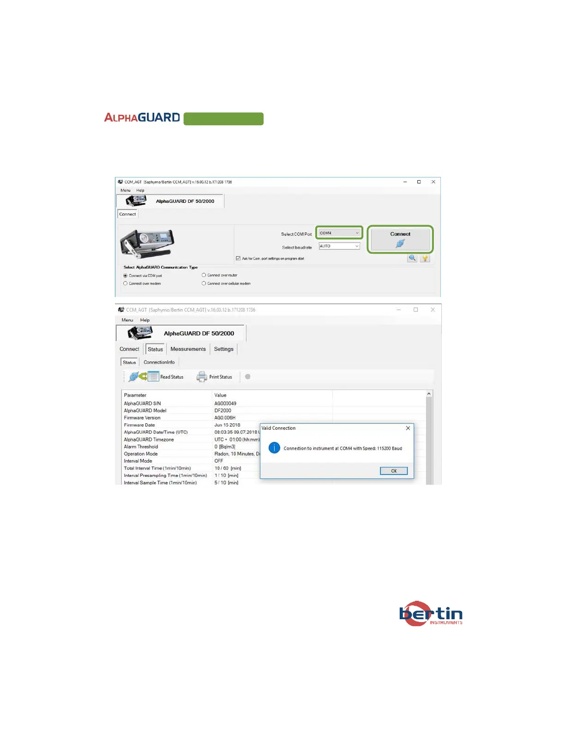
Task: Select Connect over router radio button
Action: pos(204,275)
